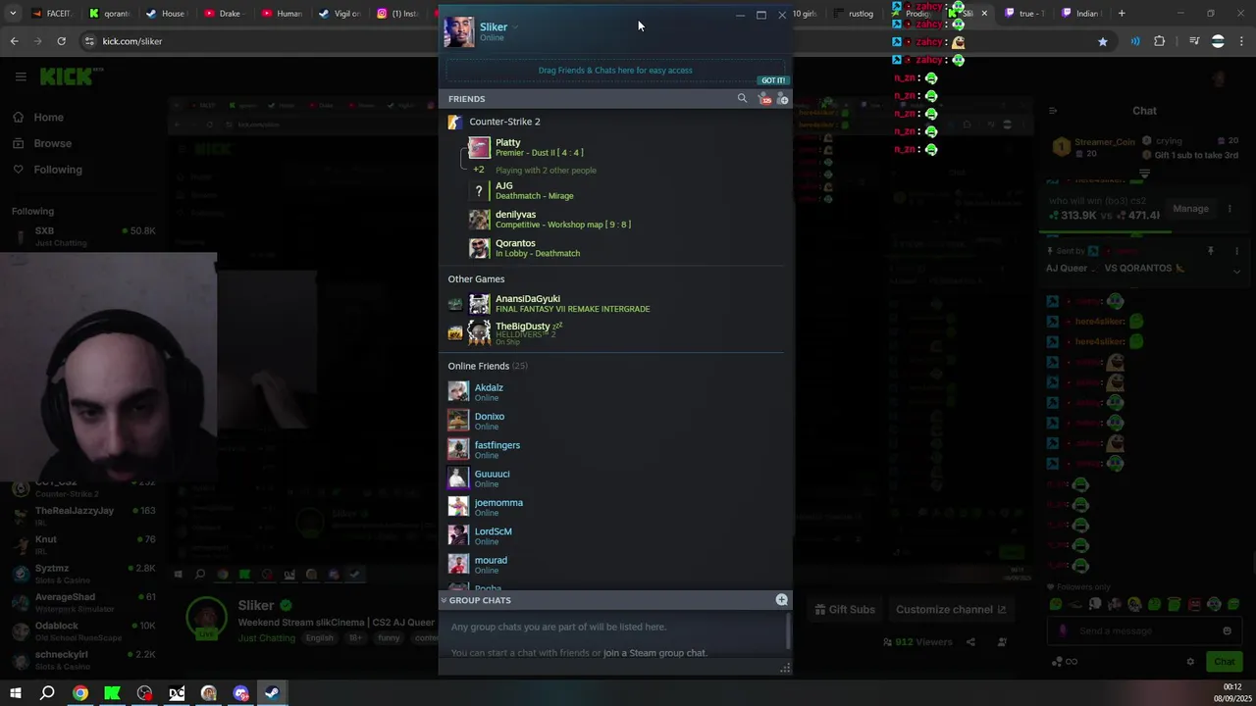Open TheRealJazzyJay channel in sidebar

(82, 515)
